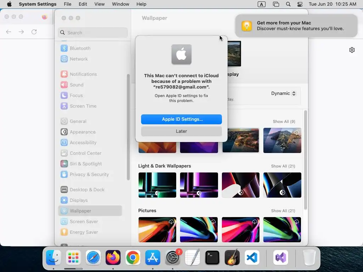The image size is (363, 272).
Task: Select Privacy & Security hand icon
Action: [64, 175]
